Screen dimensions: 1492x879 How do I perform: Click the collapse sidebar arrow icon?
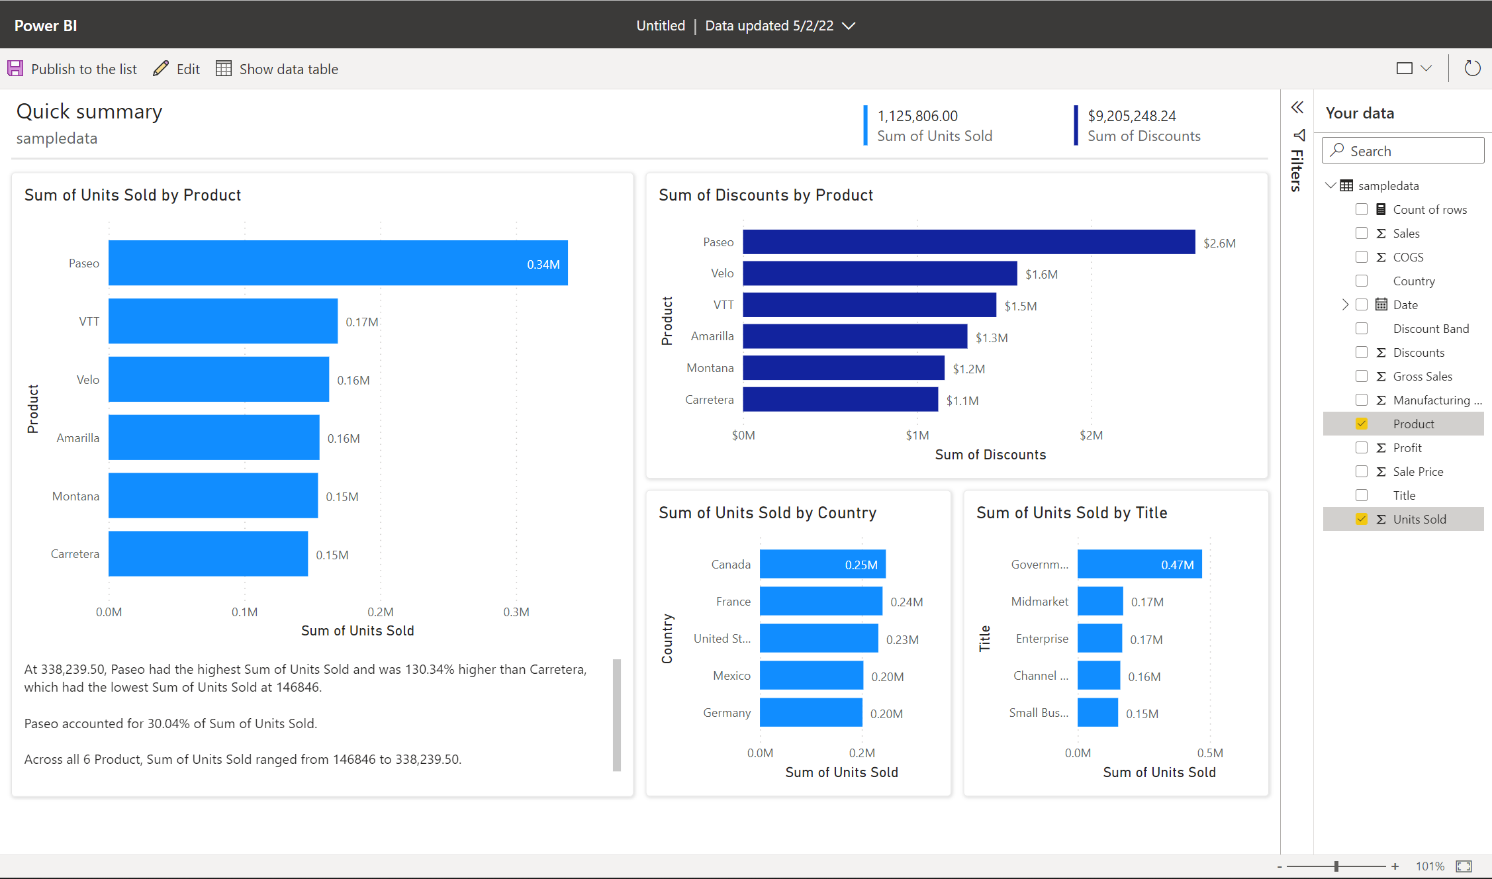click(x=1299, y=109)
